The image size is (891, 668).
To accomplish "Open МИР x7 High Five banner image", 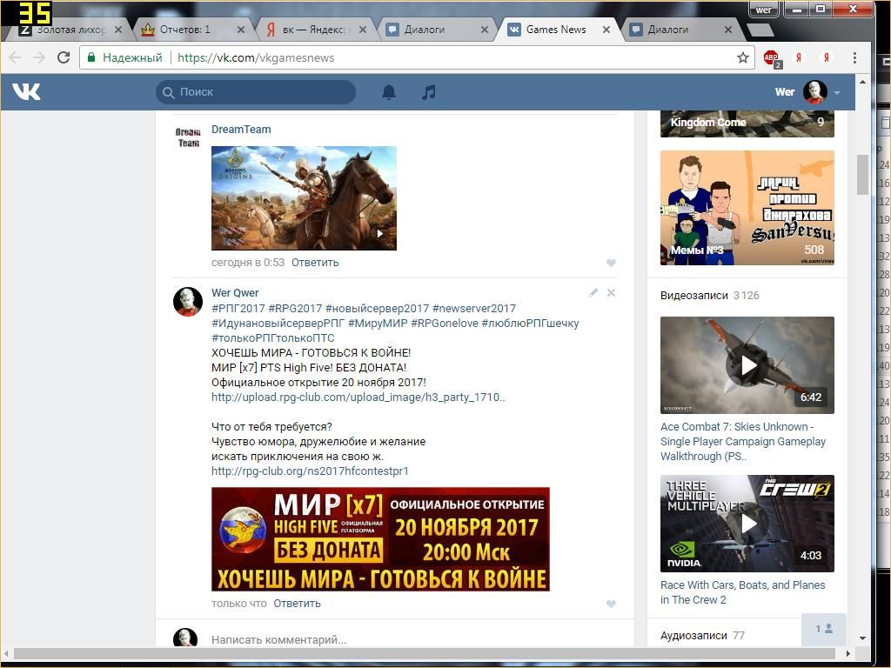I will [380, 539].
